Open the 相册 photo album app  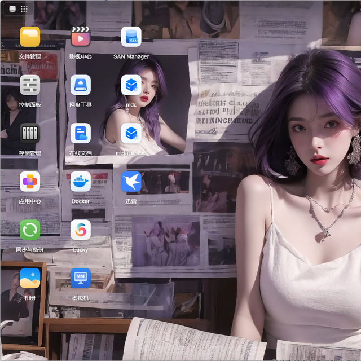pyautogui.click(x=30, y=278)
